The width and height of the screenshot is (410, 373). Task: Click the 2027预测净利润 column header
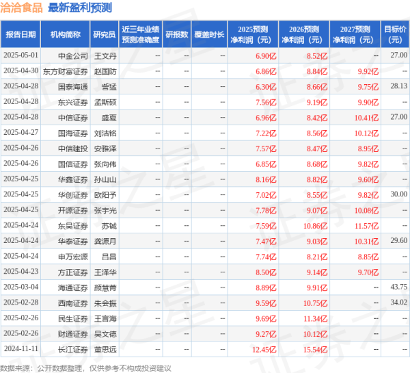pos(354,34)
